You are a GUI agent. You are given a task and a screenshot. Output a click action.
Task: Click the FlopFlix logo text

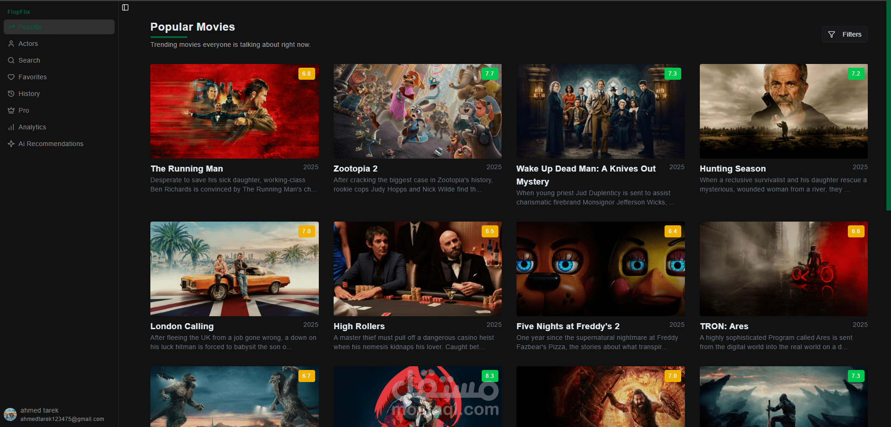pos(19,12)
